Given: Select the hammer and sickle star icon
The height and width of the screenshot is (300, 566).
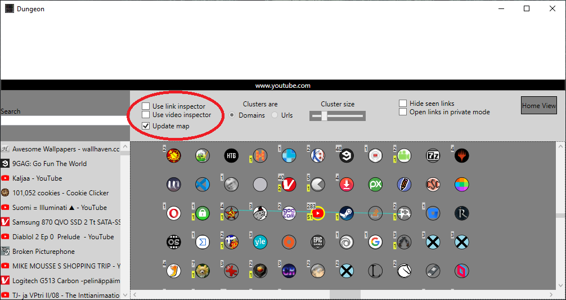Looking at the screenshot, I should [x=231, y=213].
